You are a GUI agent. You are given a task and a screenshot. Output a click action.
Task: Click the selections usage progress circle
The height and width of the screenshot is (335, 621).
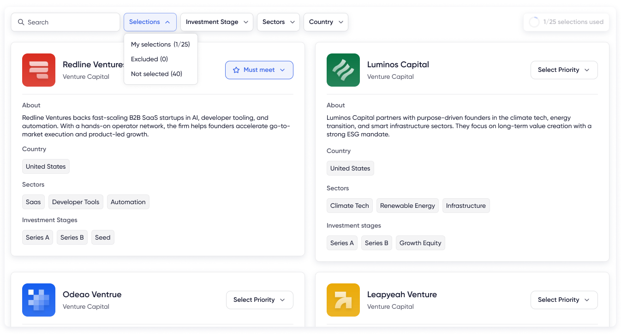tap(534, 22)
